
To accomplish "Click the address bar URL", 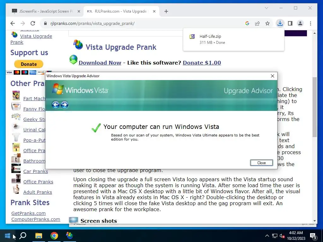I will [92, 23].
